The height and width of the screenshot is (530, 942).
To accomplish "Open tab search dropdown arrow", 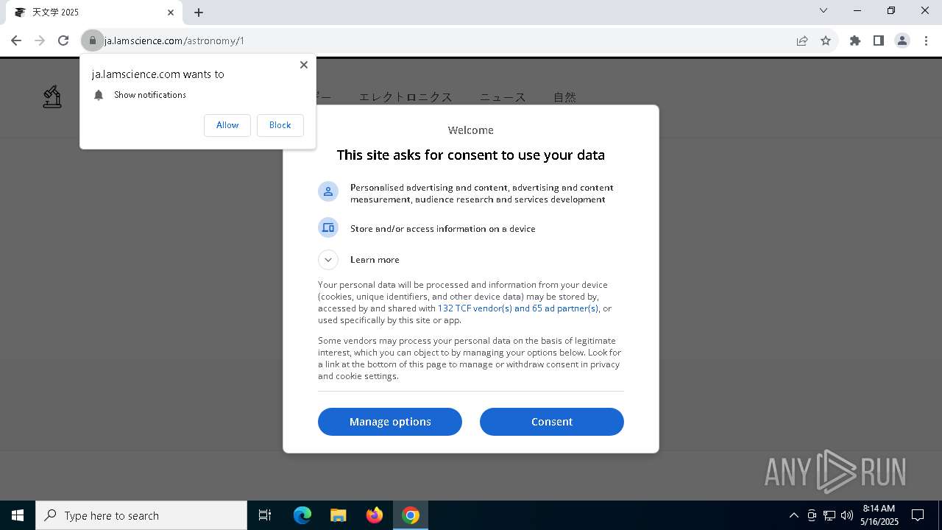I will click(824, 10).
